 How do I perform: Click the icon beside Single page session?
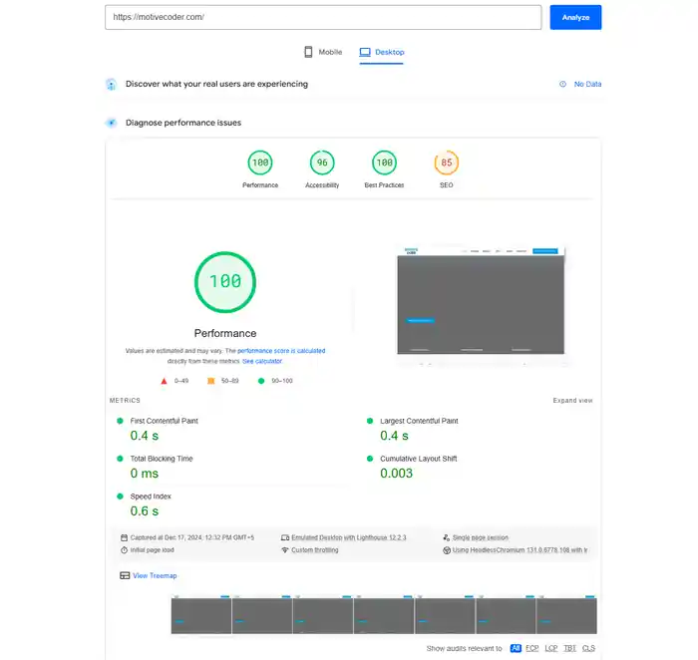pos(447,537)
